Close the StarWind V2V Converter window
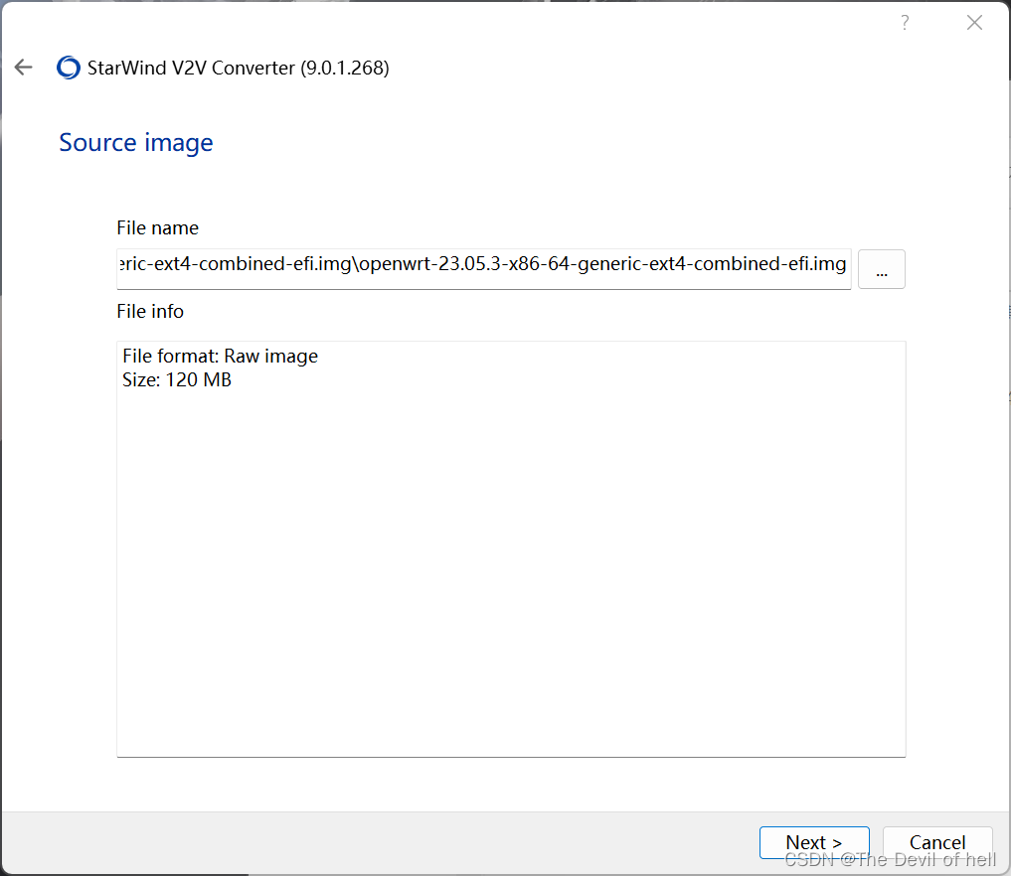 click(x=974, y=23)
